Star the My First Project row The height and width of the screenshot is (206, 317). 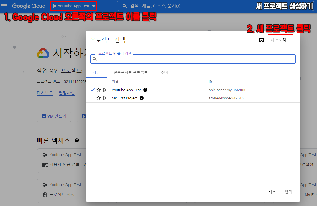(x=99, y=98)
